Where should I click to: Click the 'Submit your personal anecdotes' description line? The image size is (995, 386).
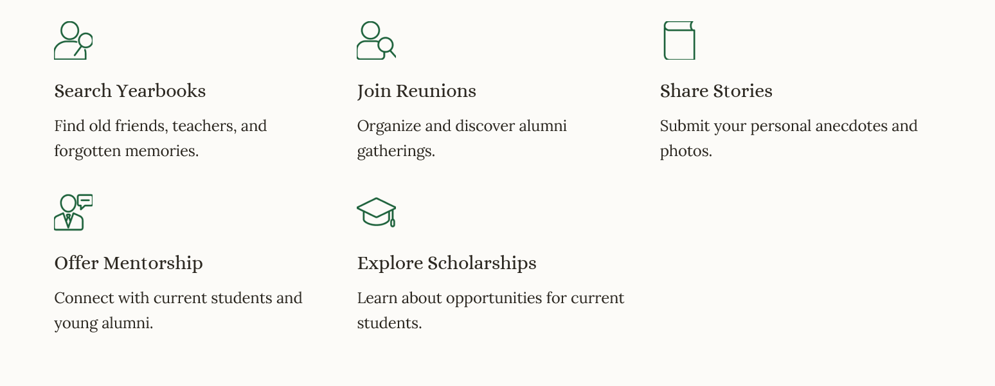coord(788,126)
